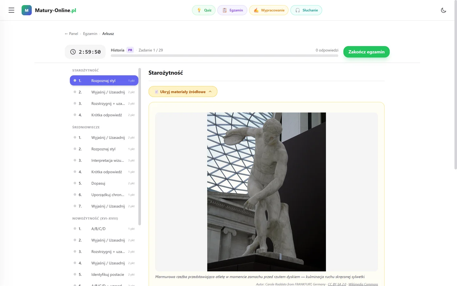Collapse sources with Ukryj materiały źródłowe
457x286 pixels.
tap(183, 92)
